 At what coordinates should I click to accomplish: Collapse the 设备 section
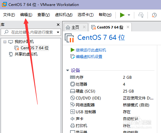coord(68,70)
